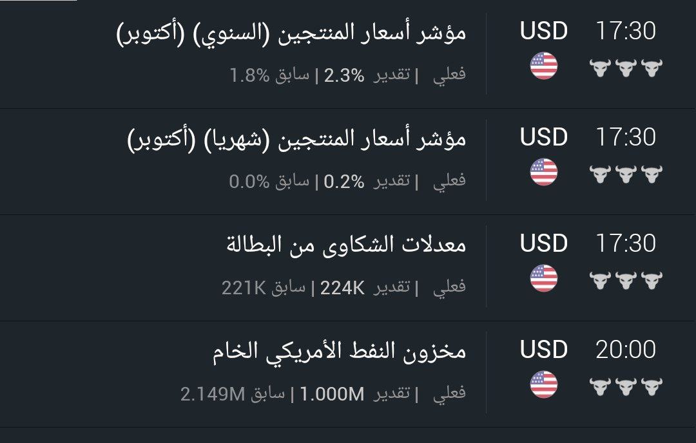Click bull importance icons for monthly PPI event
The width and height of the screenshot is (696, 443).
click(x=626, y=173)
